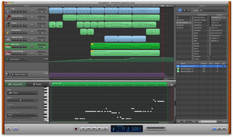Open the Enhance Timing None dropdown

(x=22, y=115)
